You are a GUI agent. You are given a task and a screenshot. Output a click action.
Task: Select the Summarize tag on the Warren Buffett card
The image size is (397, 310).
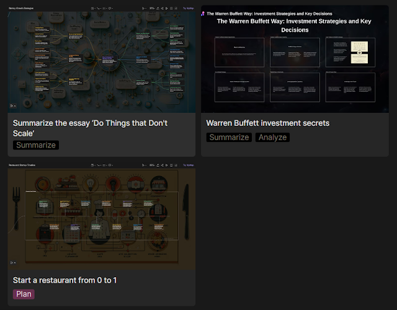(x=229, y=137)
